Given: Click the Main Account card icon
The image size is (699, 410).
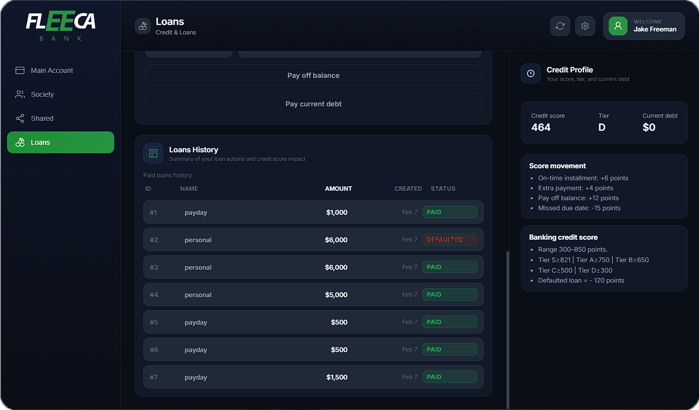Looking at the screenshot, I should click(x=20, y=70).
